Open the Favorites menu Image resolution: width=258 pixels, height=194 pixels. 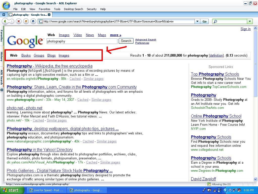point(44,9)
